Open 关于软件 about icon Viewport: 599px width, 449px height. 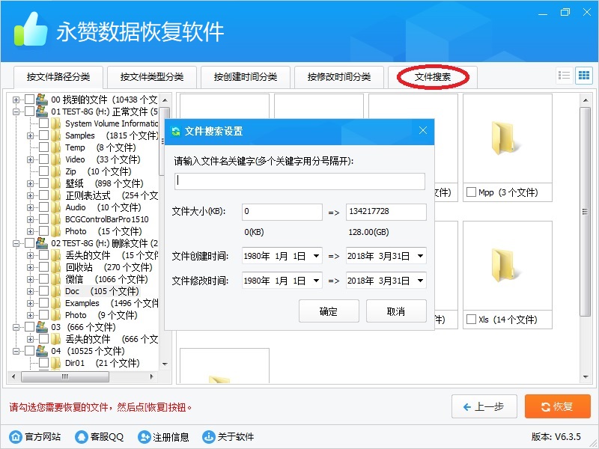pyautogui.click(x=207, y=437)
